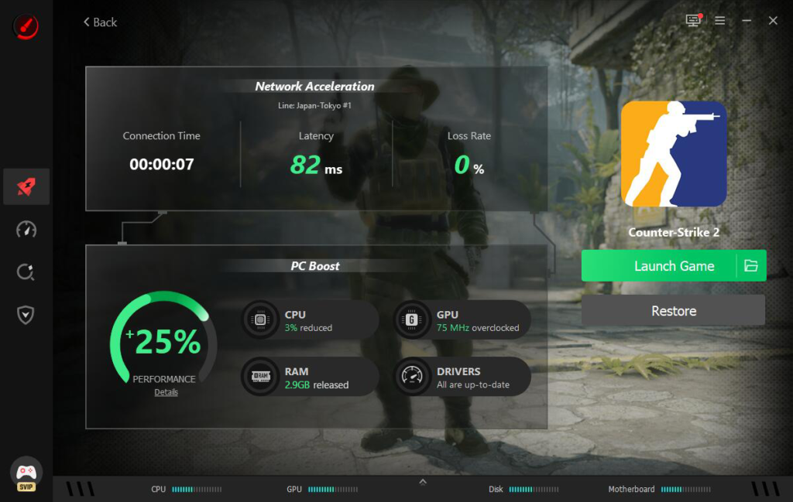Click the Disk usage bar in status bar
The height and width of the screenshot is (502, 793).
click(x=534, y=490)
